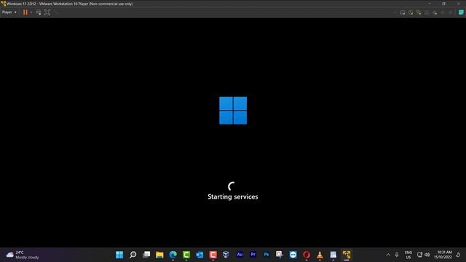
Task: Send Ctrl+Alt+Del to the virtual machine
Action: [39, 12]
